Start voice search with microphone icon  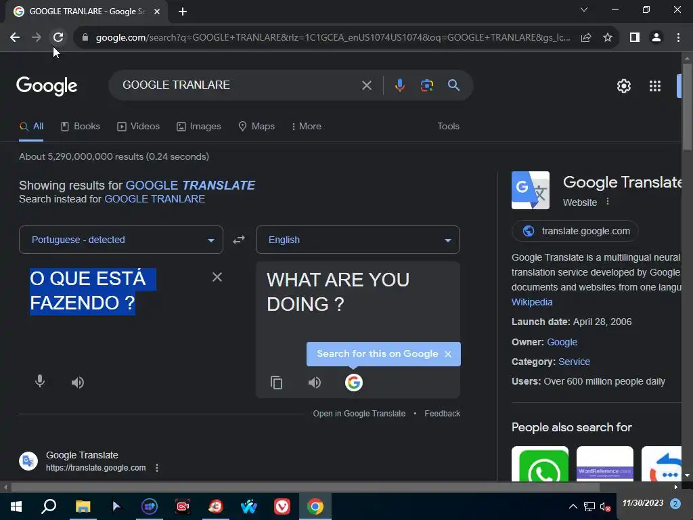click(399, 85)
